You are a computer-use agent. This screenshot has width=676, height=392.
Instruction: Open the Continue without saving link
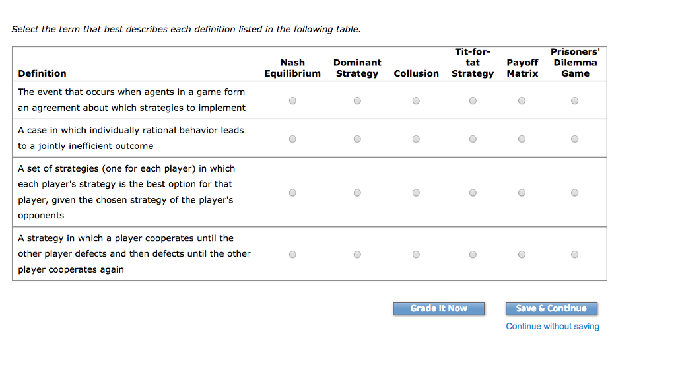click(553, 327)
